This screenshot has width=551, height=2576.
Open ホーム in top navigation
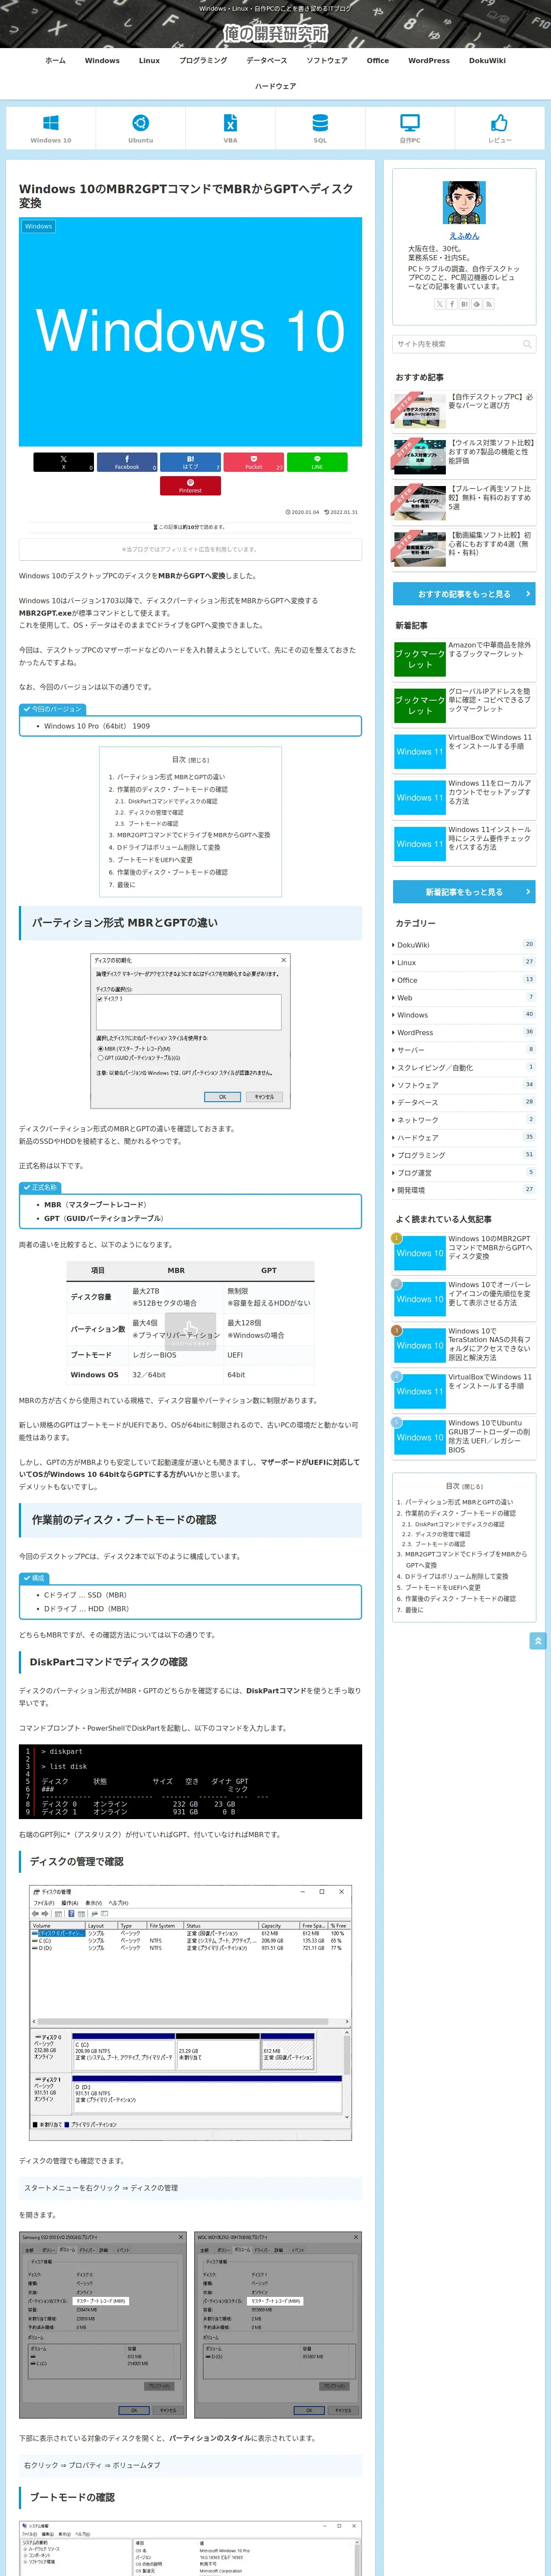pyautogui.click(x=55, y=61)
